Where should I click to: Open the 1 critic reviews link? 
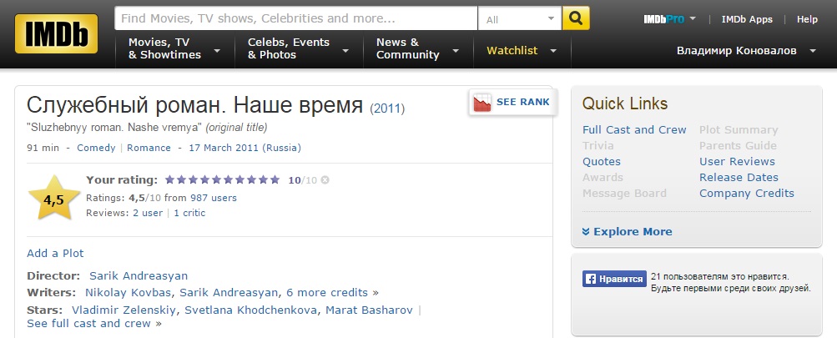tap(189, 213)
